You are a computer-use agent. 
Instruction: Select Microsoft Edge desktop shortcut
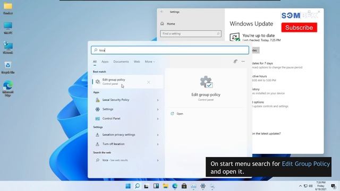(x=8, y=89)
